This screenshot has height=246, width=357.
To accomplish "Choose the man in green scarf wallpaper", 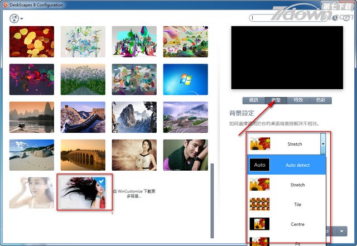I will pyautogui.click(x=186, y=155).
